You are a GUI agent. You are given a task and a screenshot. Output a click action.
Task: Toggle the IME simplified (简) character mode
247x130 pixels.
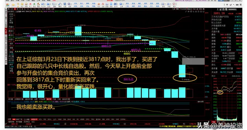coord(241,5)
